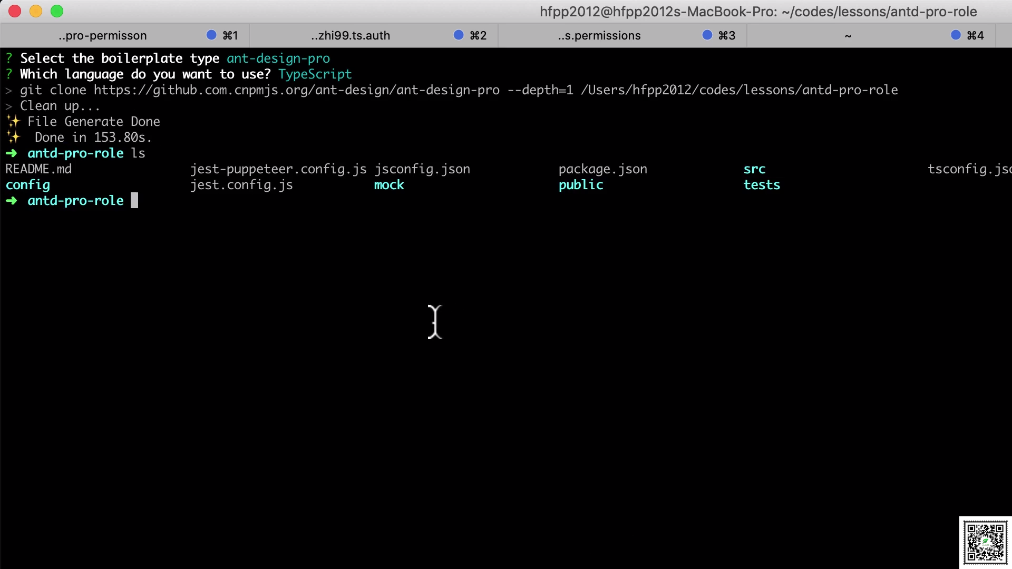Viewport: 1012px width, 569px height.
Task: Click the red close window button
Action: tap(15, 11)
